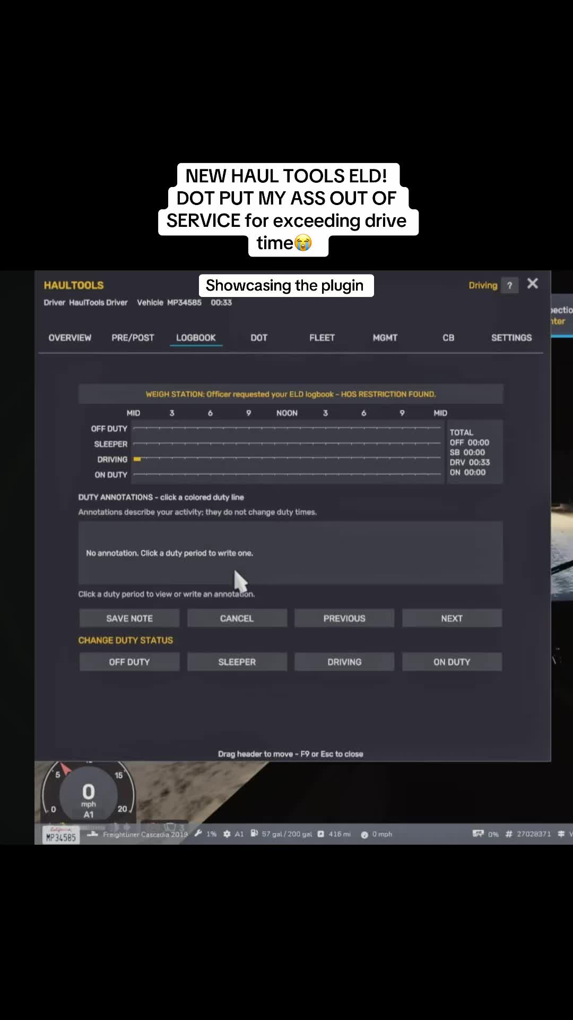This screenshot has width=573, height=1020.
Task: Change duty status to DRIVING
Action: [344, 662]
